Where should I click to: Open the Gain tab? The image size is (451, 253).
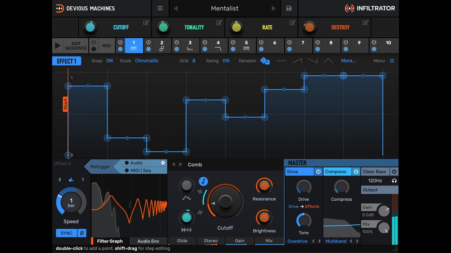tap(240, 241)
